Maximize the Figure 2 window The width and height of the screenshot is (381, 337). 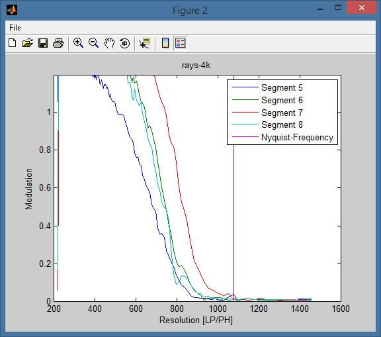coord(338,7)
